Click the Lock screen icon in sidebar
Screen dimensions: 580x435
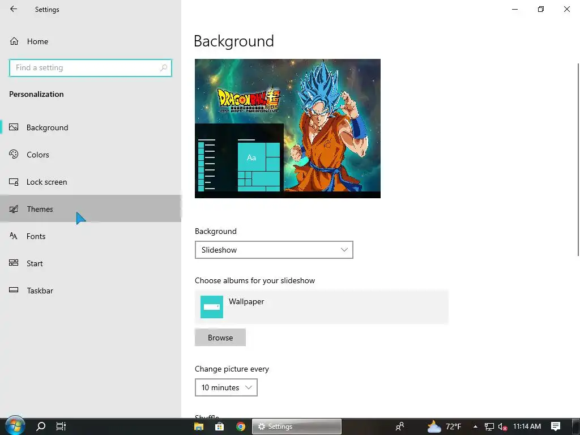point(14,182)
